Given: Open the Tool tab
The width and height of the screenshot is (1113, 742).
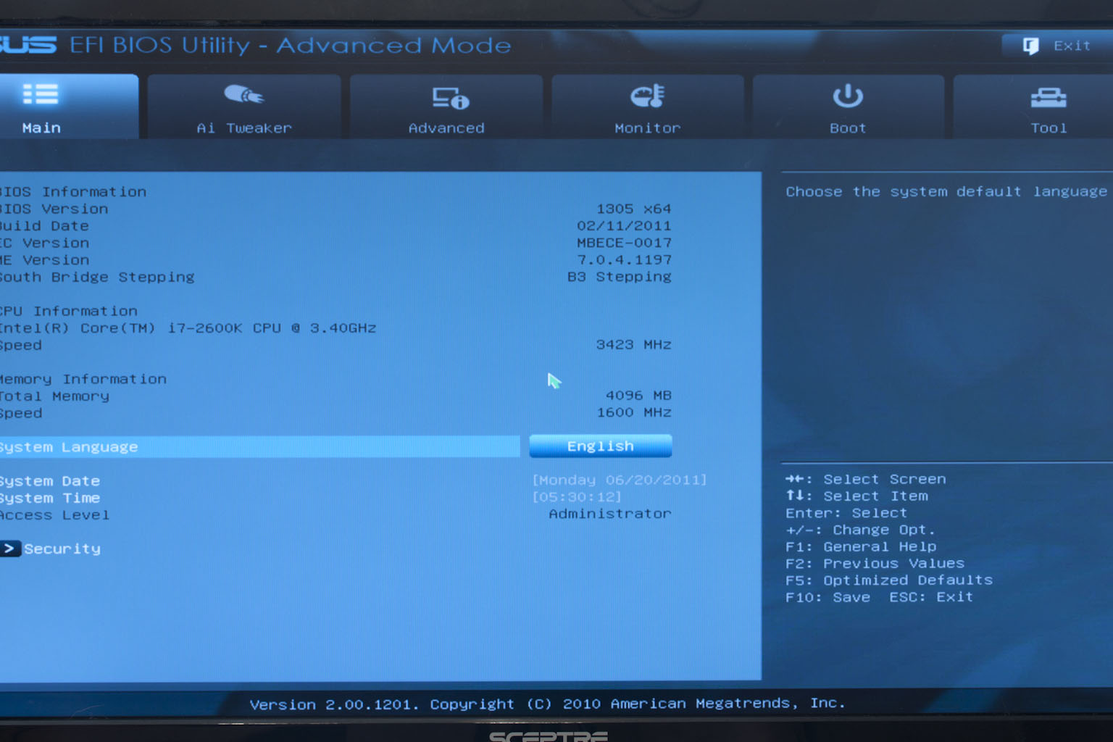Looking at the screenshot, I should point(1033,107).
